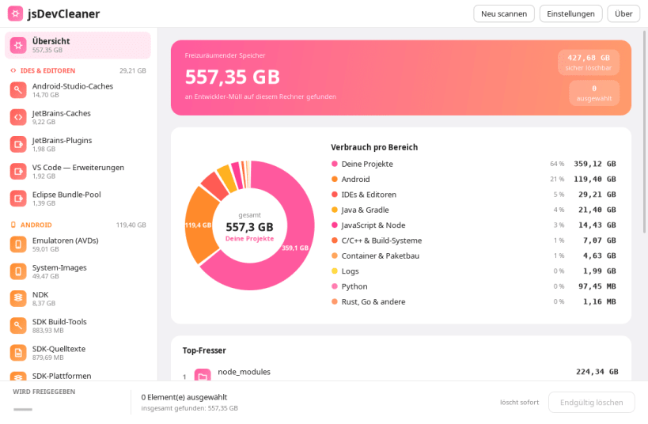Click the WIRD FREIGEGEBEN progress bar
648x424 pixels.
[x=23, y=409]
